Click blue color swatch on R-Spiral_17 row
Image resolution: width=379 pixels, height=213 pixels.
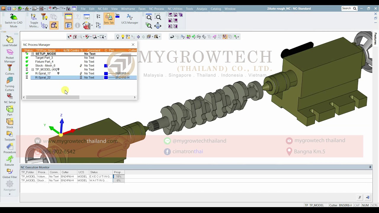coord(106,74)
